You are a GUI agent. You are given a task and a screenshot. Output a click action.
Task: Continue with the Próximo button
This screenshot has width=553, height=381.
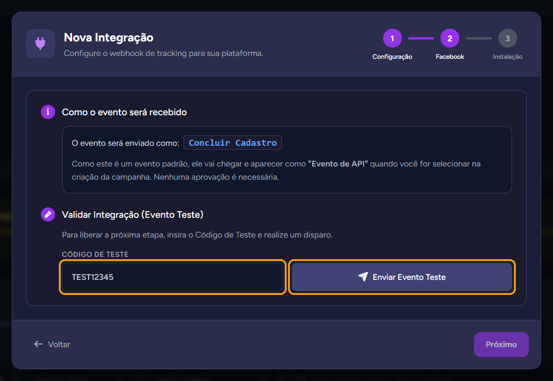point(501,344)
